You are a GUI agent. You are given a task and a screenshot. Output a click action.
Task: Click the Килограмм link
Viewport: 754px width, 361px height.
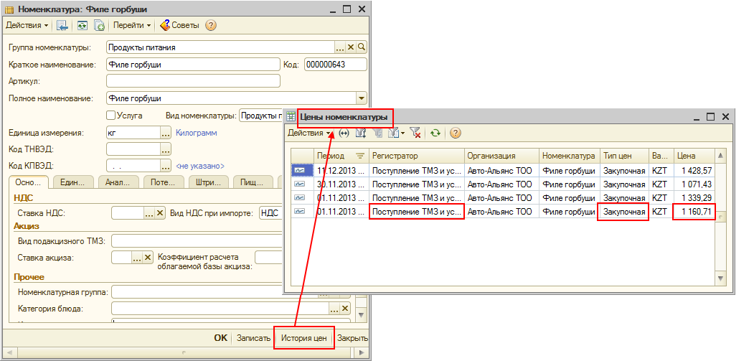(x=196, y=133)
